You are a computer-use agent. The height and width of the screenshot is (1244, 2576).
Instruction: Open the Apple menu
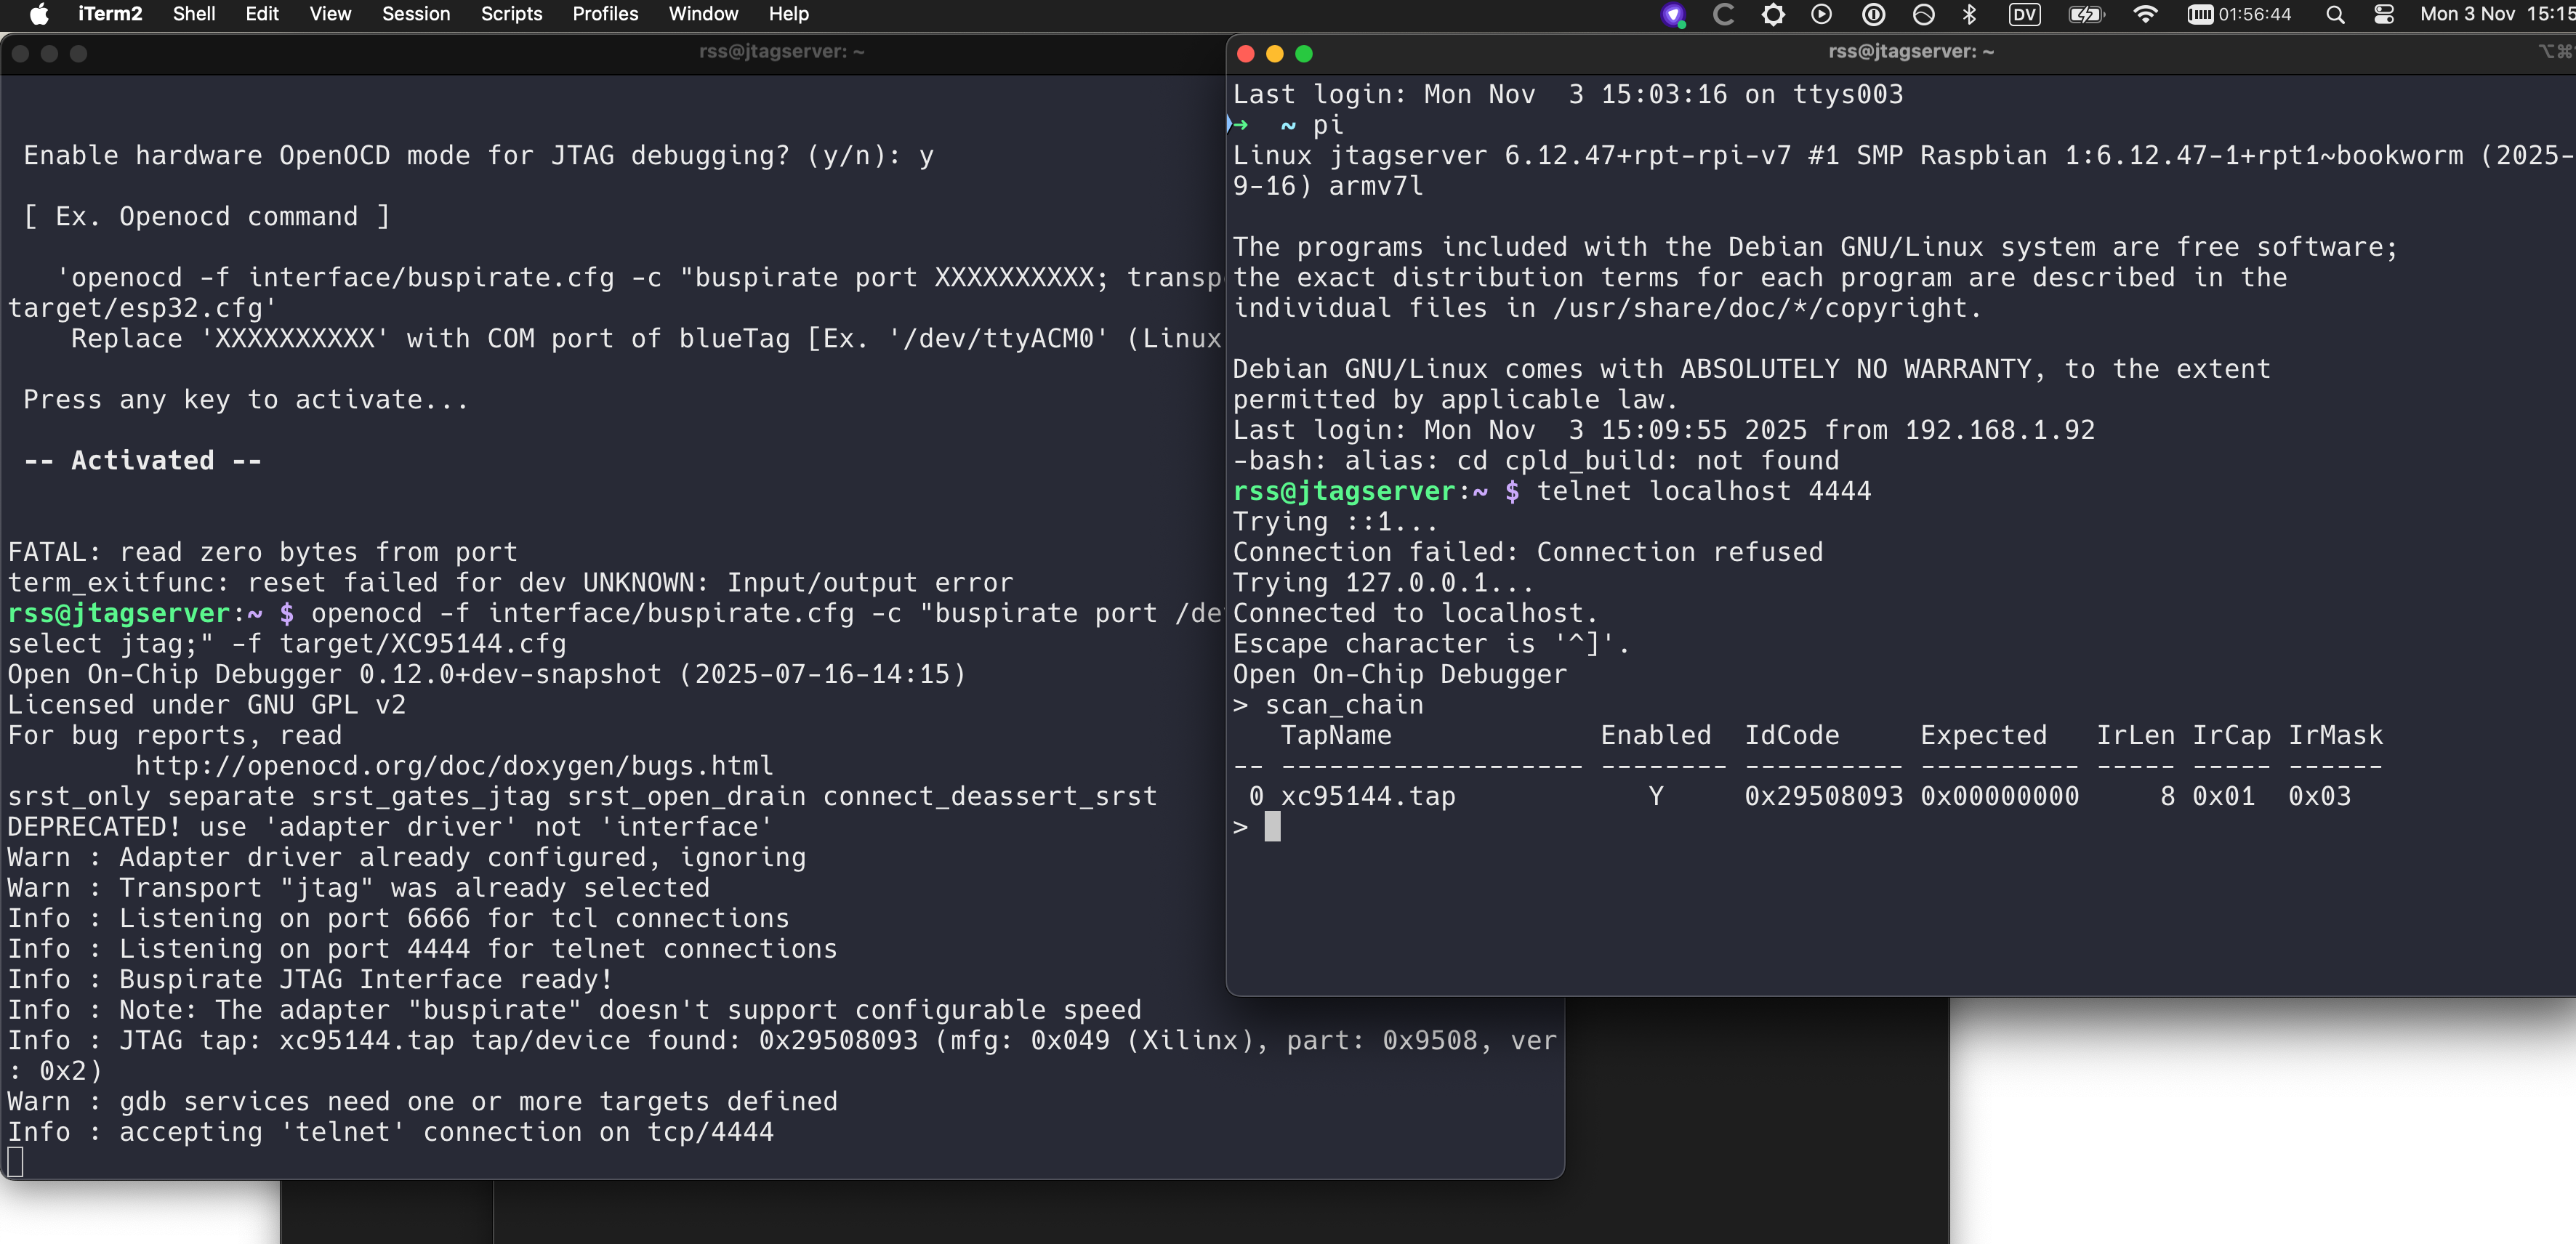(x=39, y=14)
